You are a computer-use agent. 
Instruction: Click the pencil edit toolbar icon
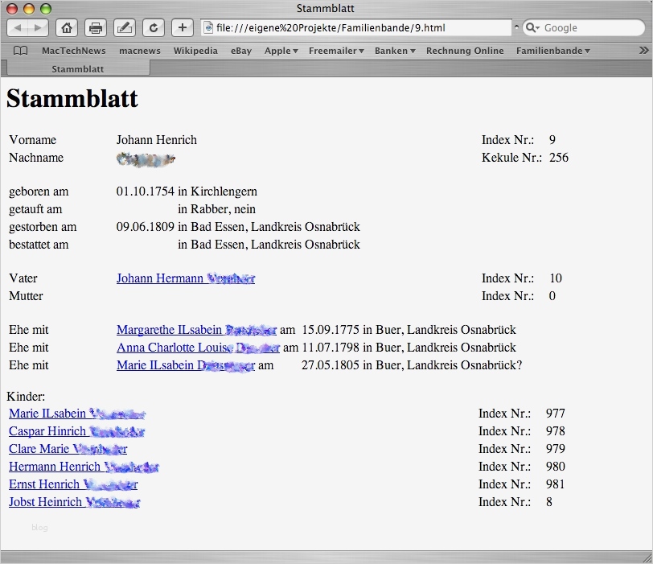click(125, 28)
